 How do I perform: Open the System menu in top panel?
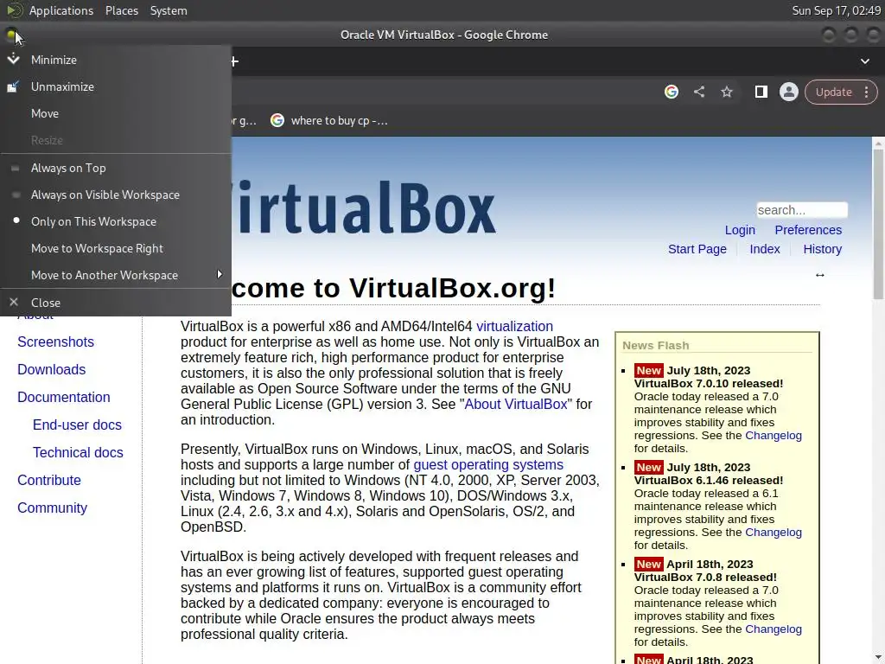(169, 10)
